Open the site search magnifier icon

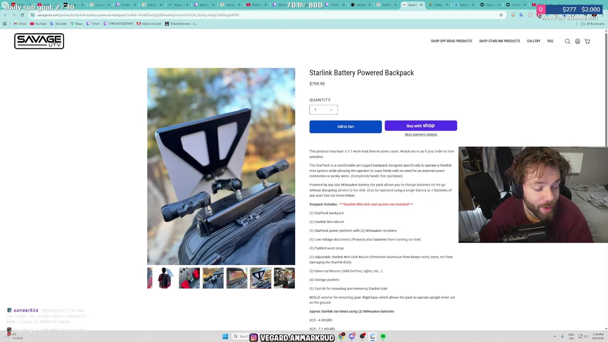(567, 41)
